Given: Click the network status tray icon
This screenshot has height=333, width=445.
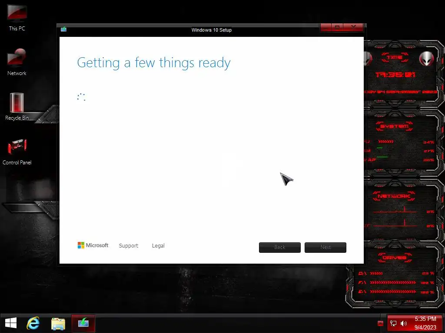Looking at the screenshot, I should point(393,323).
